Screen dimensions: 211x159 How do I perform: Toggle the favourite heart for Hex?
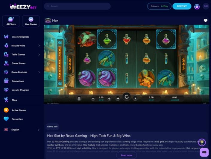point(205,20)
